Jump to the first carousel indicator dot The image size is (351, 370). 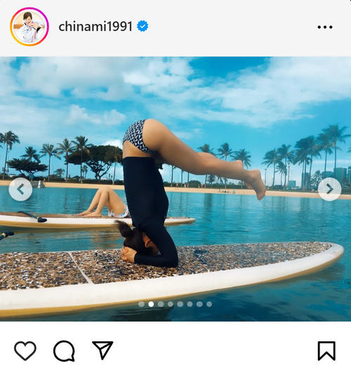141,304
